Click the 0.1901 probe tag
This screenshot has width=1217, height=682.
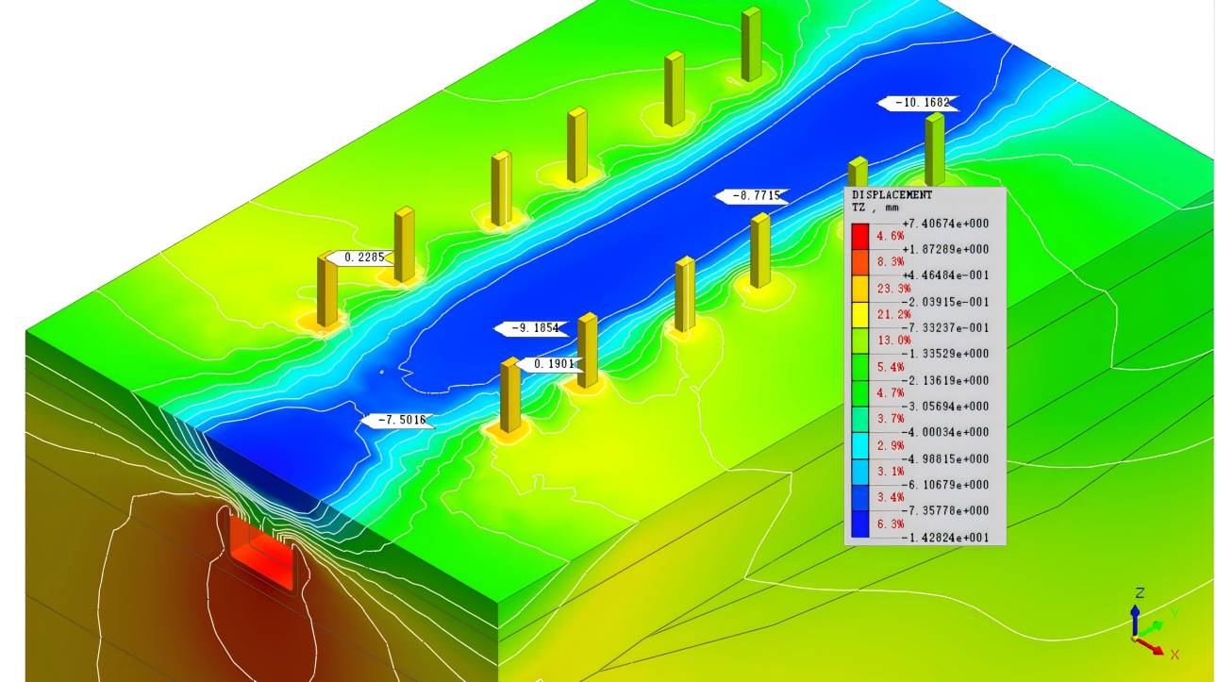coord(549,364)
